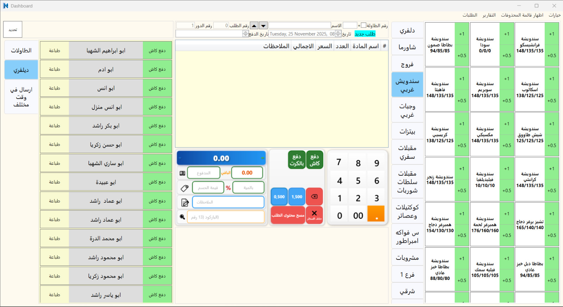563x307 pixels.
Task: Add +1 to سندويشة بطاط صمون
Action: 462,34
